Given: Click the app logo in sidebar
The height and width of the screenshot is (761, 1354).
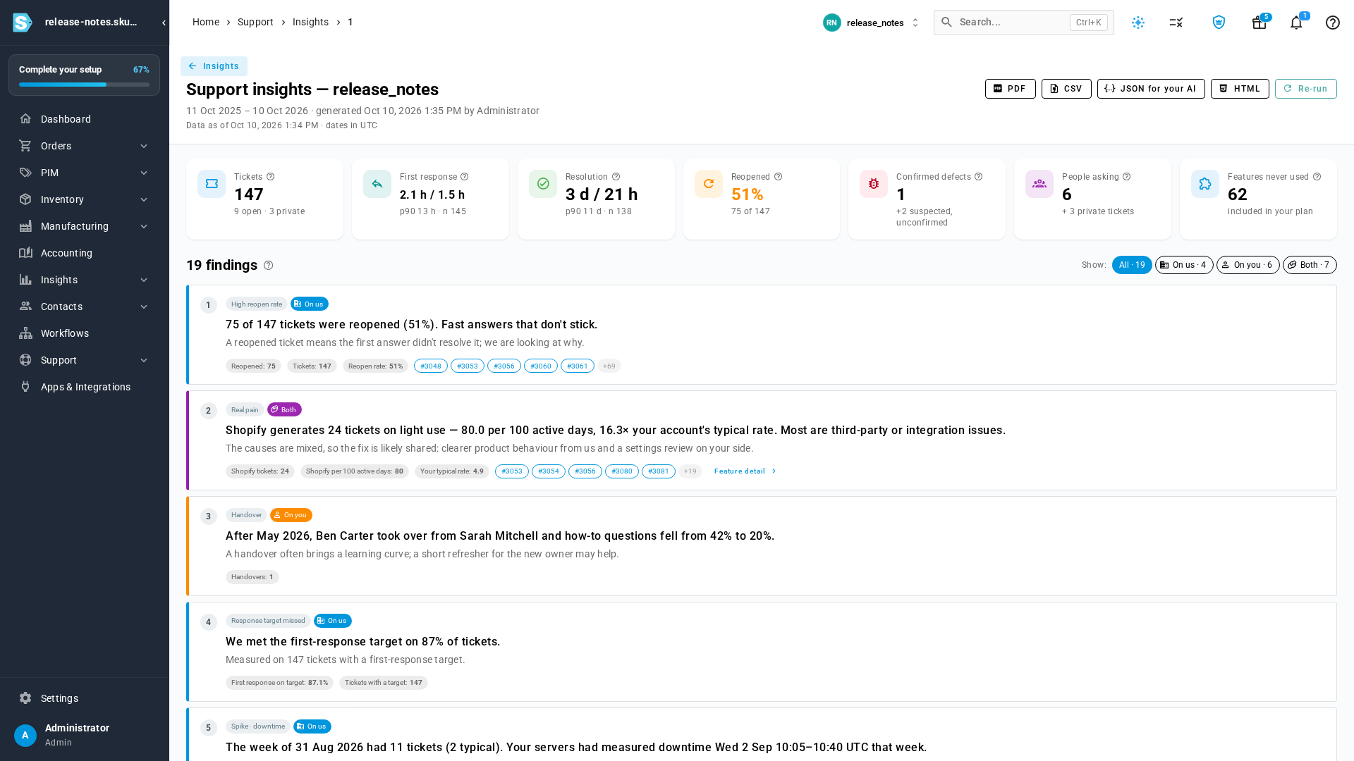Looking at the screenshot, I should click(23, 23).
